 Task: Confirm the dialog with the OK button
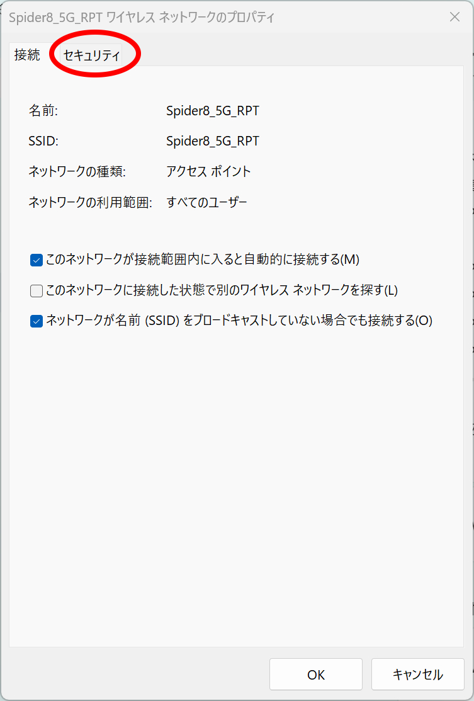click(316, 675)
